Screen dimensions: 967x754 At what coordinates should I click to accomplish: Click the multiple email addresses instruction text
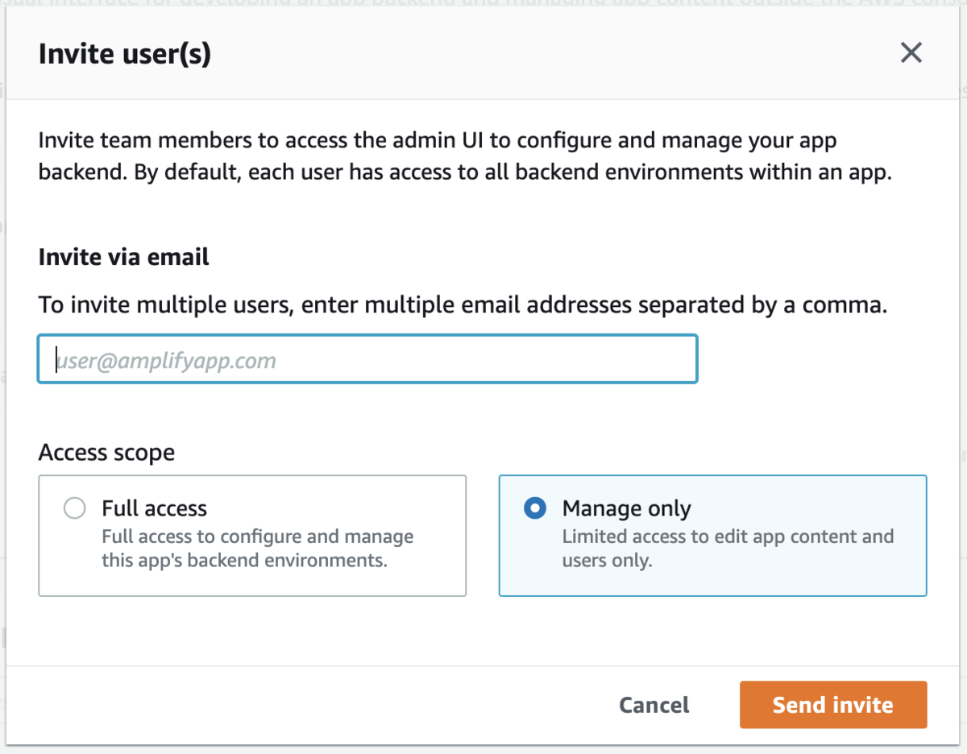(x=463, y=305)
